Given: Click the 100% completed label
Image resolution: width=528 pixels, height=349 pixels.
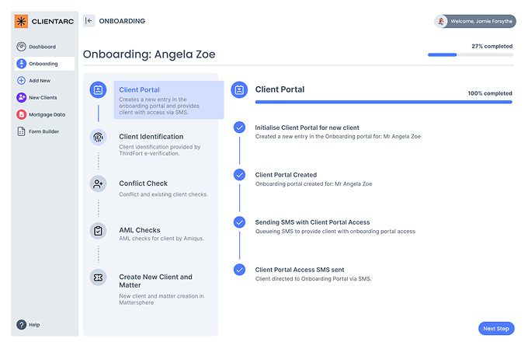Looking at the screenshot, I should point(490,93).
